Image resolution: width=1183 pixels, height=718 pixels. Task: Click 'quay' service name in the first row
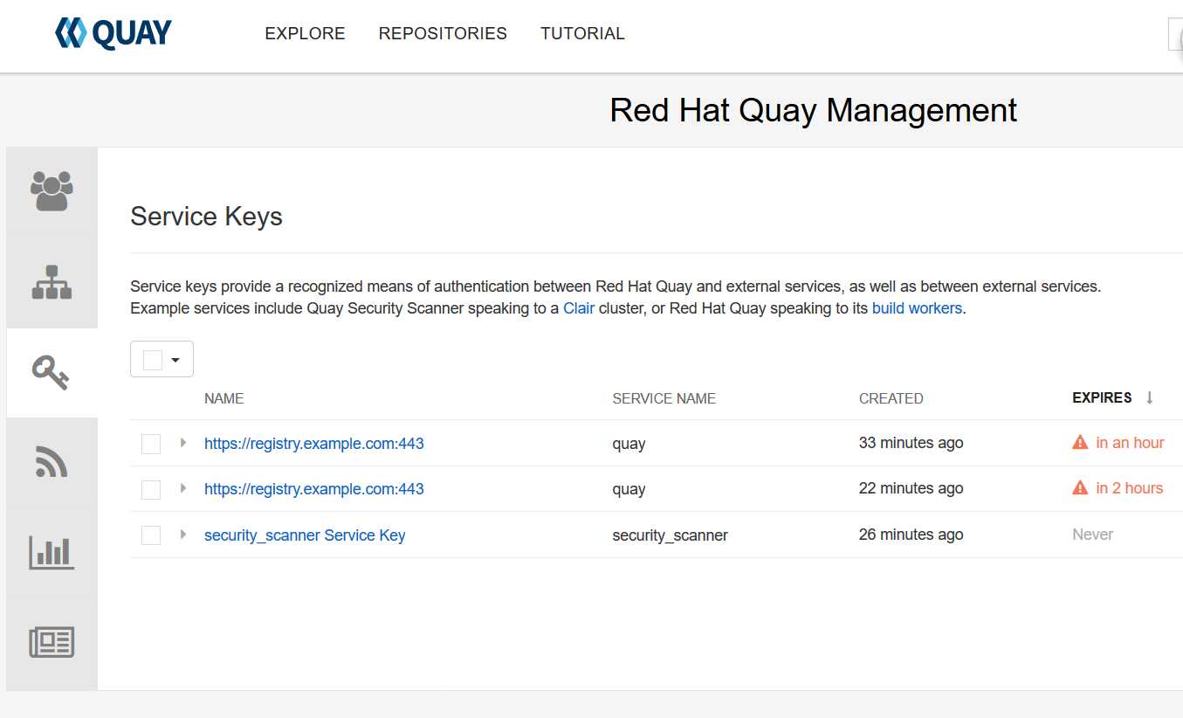pos(629,444)
